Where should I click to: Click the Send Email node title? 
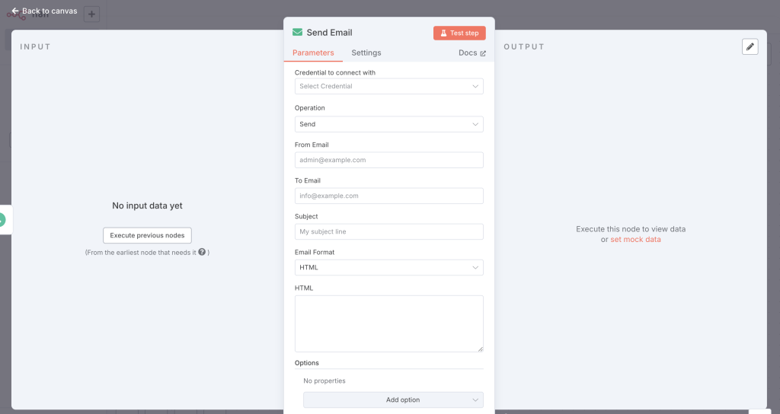coord(329,33)
